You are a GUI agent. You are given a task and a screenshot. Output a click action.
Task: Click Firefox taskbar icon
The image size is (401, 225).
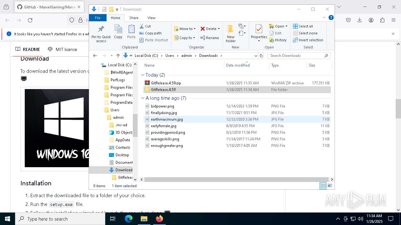pos(159,219)
